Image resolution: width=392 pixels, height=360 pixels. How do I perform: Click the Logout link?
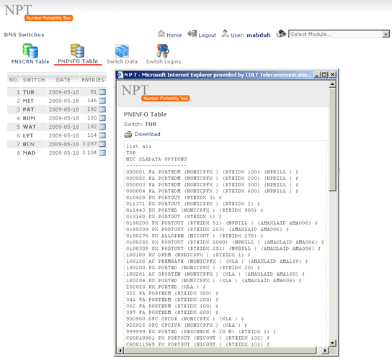[208, 35]
